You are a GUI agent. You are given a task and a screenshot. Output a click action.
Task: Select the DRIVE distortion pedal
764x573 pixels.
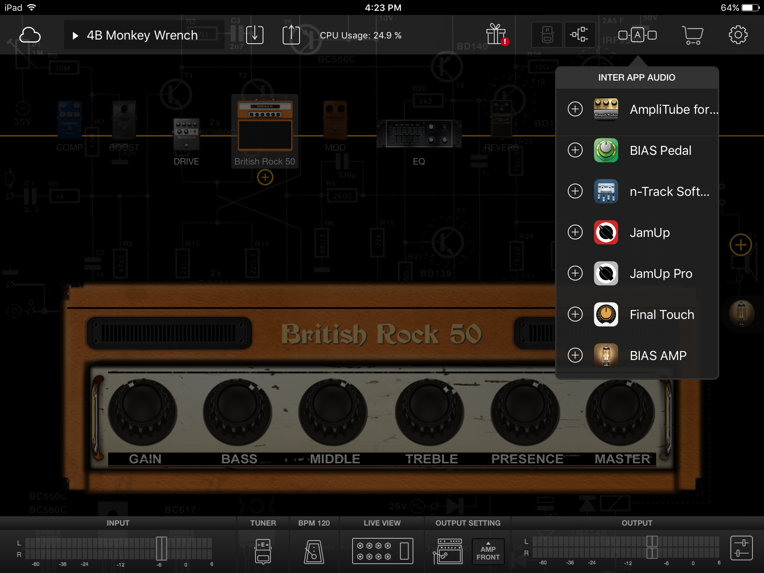pos(186,134)
